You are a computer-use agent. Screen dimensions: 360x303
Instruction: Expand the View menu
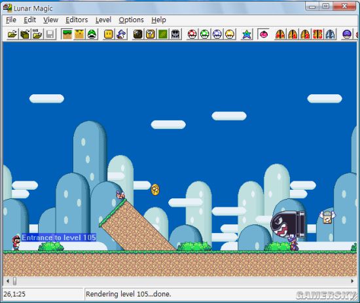pyautogui.click(x=51, y=20)
